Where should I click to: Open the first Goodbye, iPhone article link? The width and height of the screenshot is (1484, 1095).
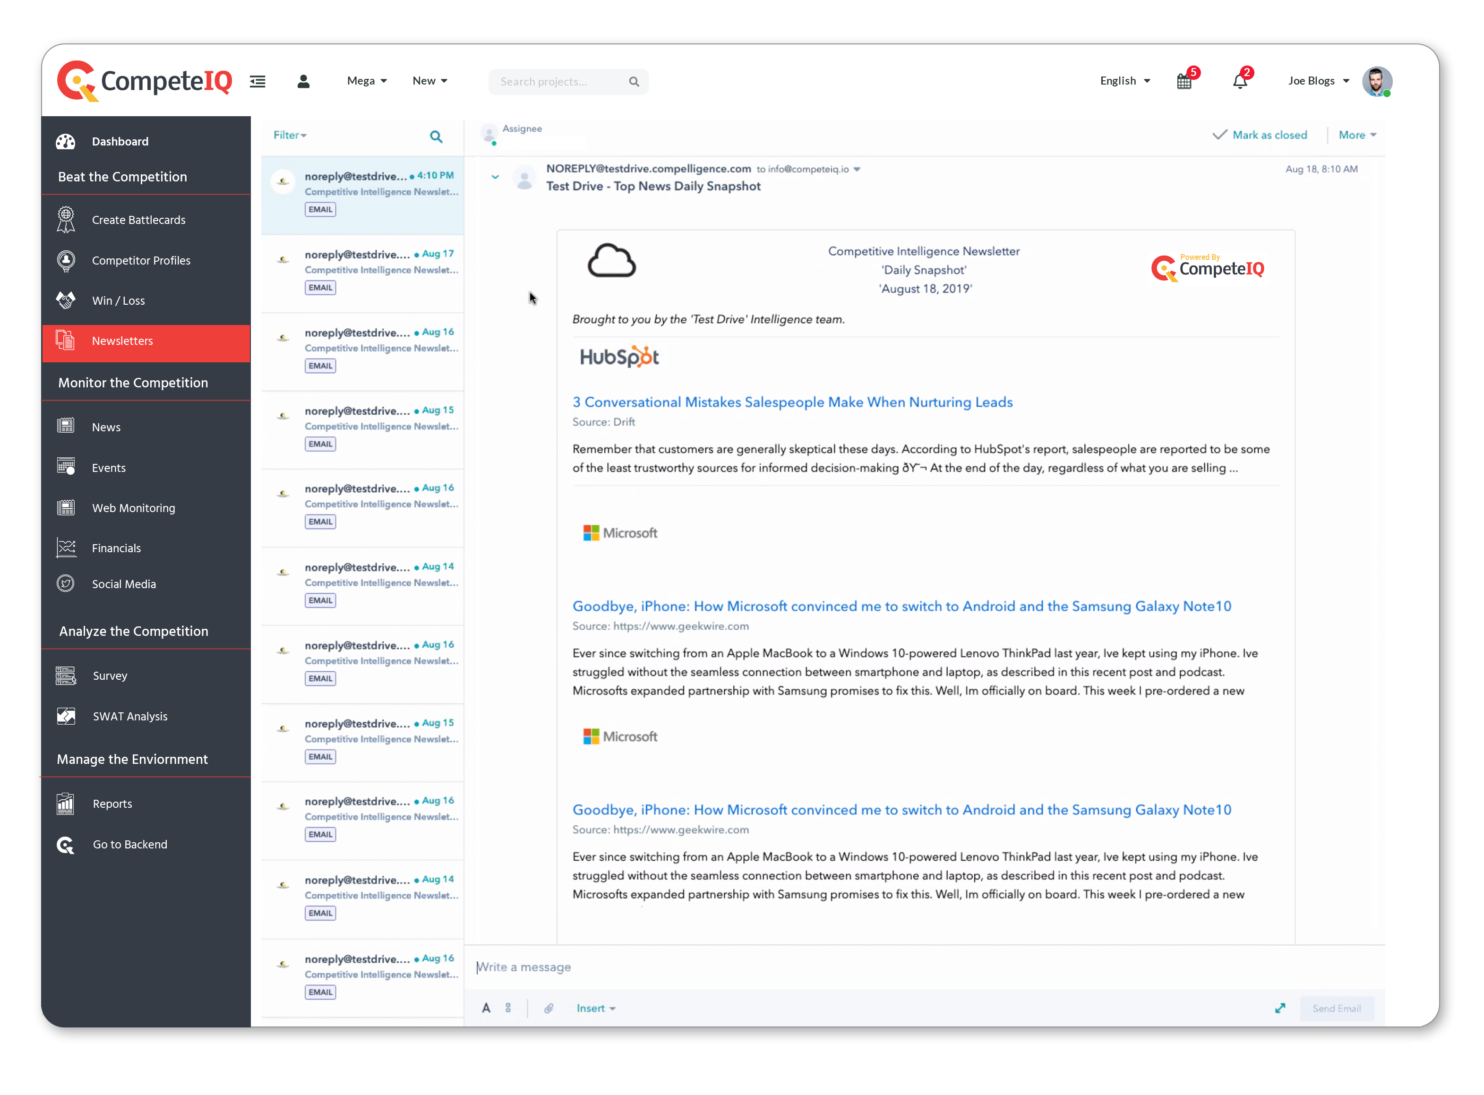[901, 606]
